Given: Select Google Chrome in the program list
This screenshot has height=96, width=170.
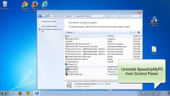Looking at the screenshot, I should pyautogui.click(x=73, y=39).
